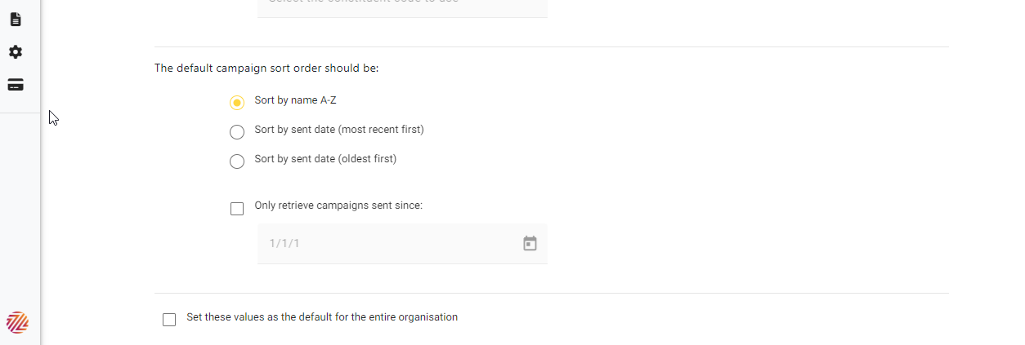1025x345 pixels.
Task: Click 'Sort by sent date (oldest first)' label text
Action: 325,159
